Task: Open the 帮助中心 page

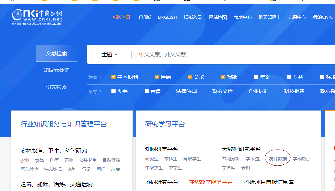Action: 243,17
